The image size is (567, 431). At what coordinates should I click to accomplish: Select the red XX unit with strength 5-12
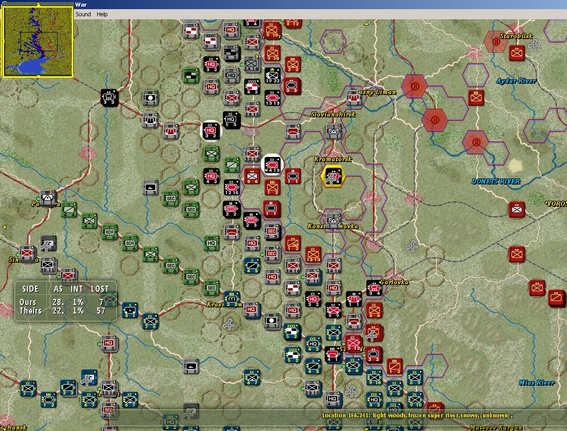[354, 343]
